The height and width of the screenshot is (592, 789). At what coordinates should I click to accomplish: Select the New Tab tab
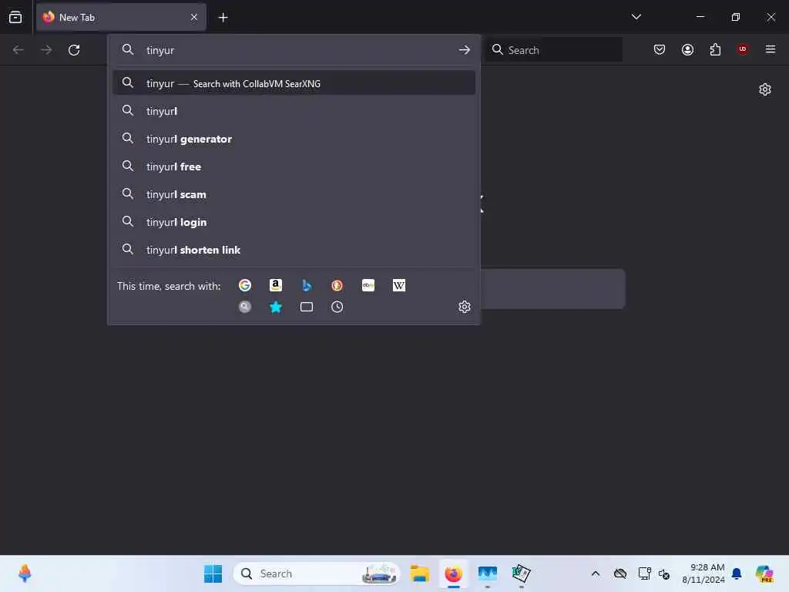121,17
